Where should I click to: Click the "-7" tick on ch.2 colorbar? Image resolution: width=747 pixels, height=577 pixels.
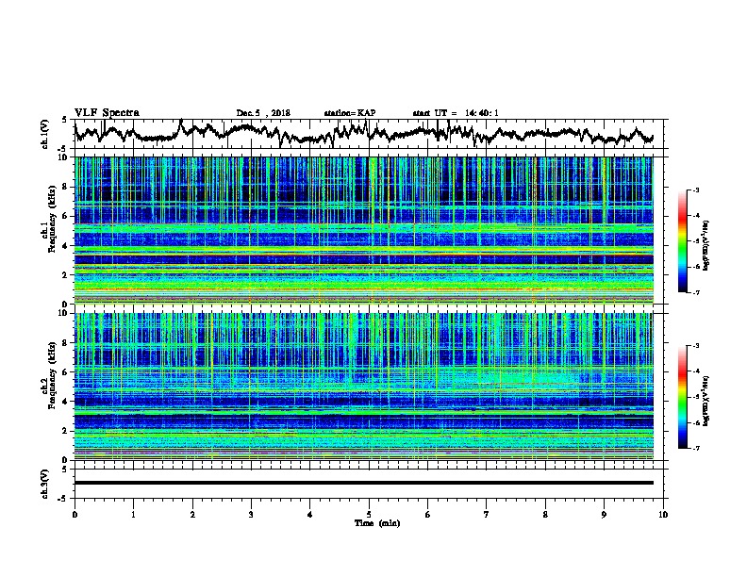pyautogui.click(x=696, y=448)
